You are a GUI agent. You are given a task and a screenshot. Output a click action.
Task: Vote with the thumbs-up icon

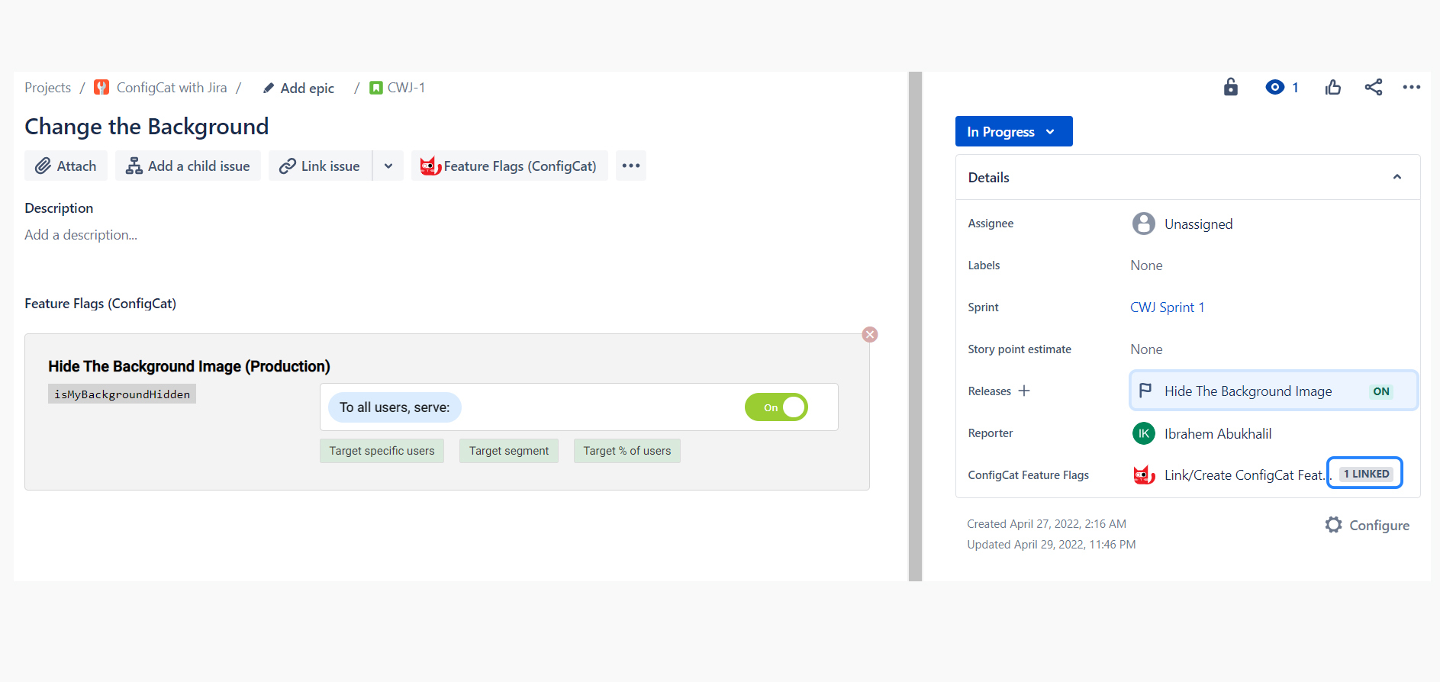[x=1333, y=87]
